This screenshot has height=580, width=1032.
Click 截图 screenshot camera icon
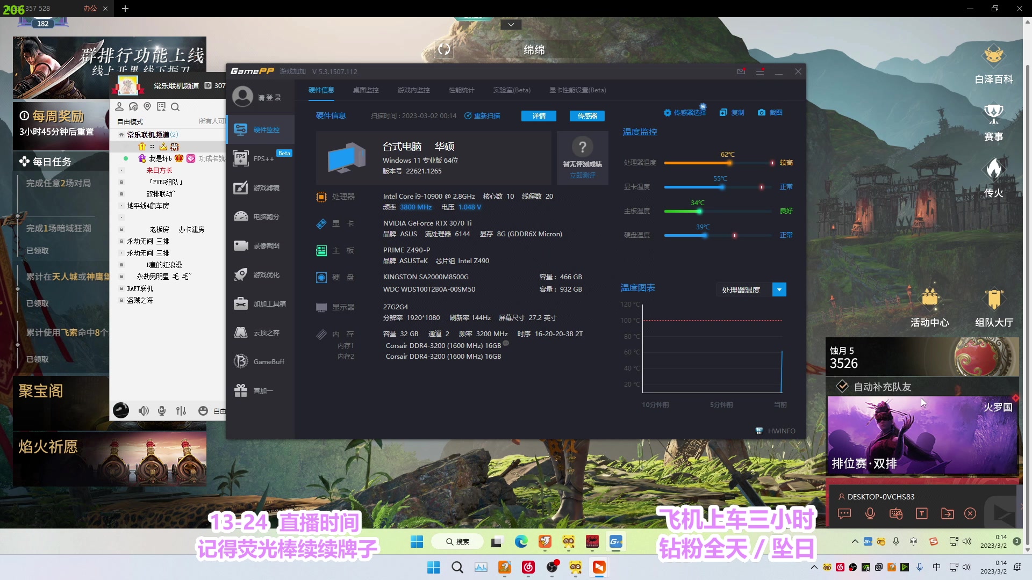(x=770, y=113)
